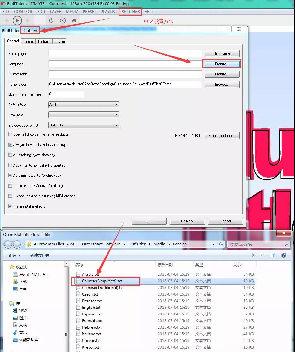The image size is (295, 352).
Task: Click the BluffTitler app icon in title bar
Action: pos(3,3)
